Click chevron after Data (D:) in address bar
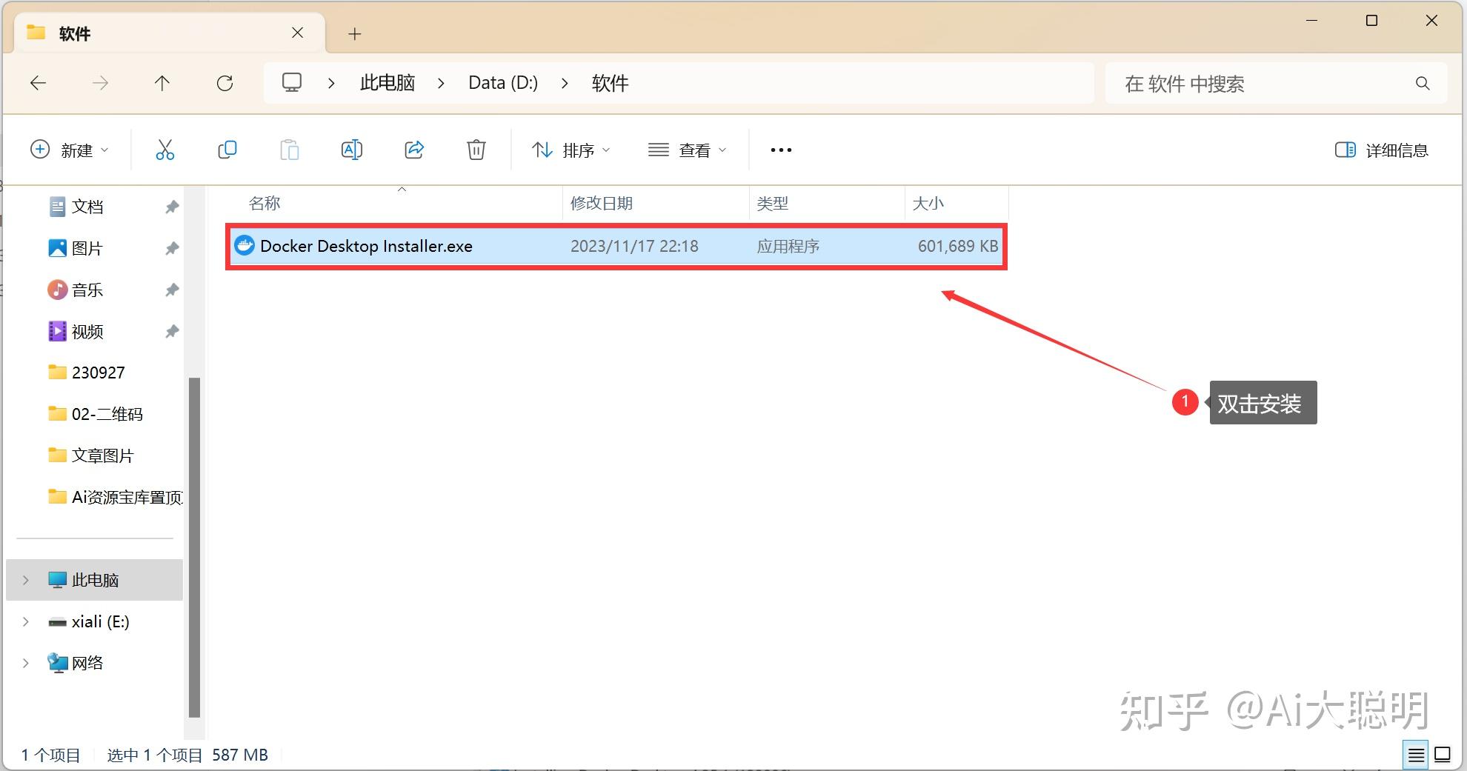 [565, 83]
